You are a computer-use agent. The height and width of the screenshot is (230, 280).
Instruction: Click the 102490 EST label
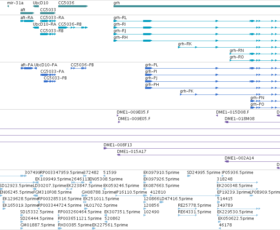point(151,212)
